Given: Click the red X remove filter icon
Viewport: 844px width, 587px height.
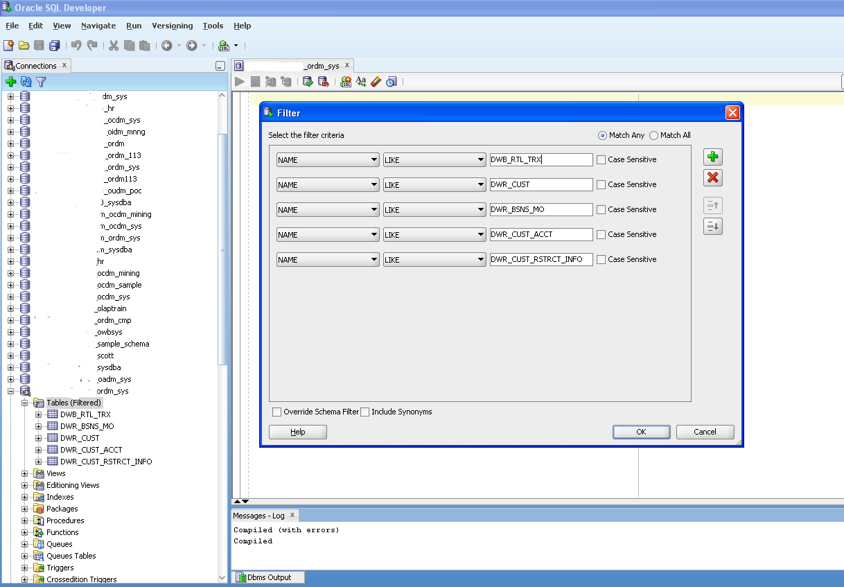Looking at the screenshot, I should coord(712,178).
